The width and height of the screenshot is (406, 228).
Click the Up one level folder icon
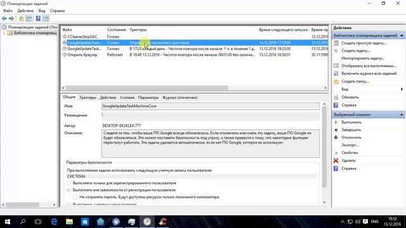click(21, 18)
